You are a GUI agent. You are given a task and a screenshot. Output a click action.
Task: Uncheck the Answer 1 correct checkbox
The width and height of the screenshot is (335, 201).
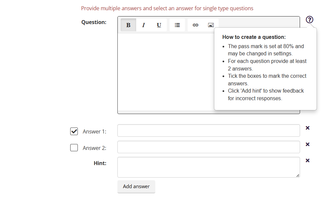74,131
